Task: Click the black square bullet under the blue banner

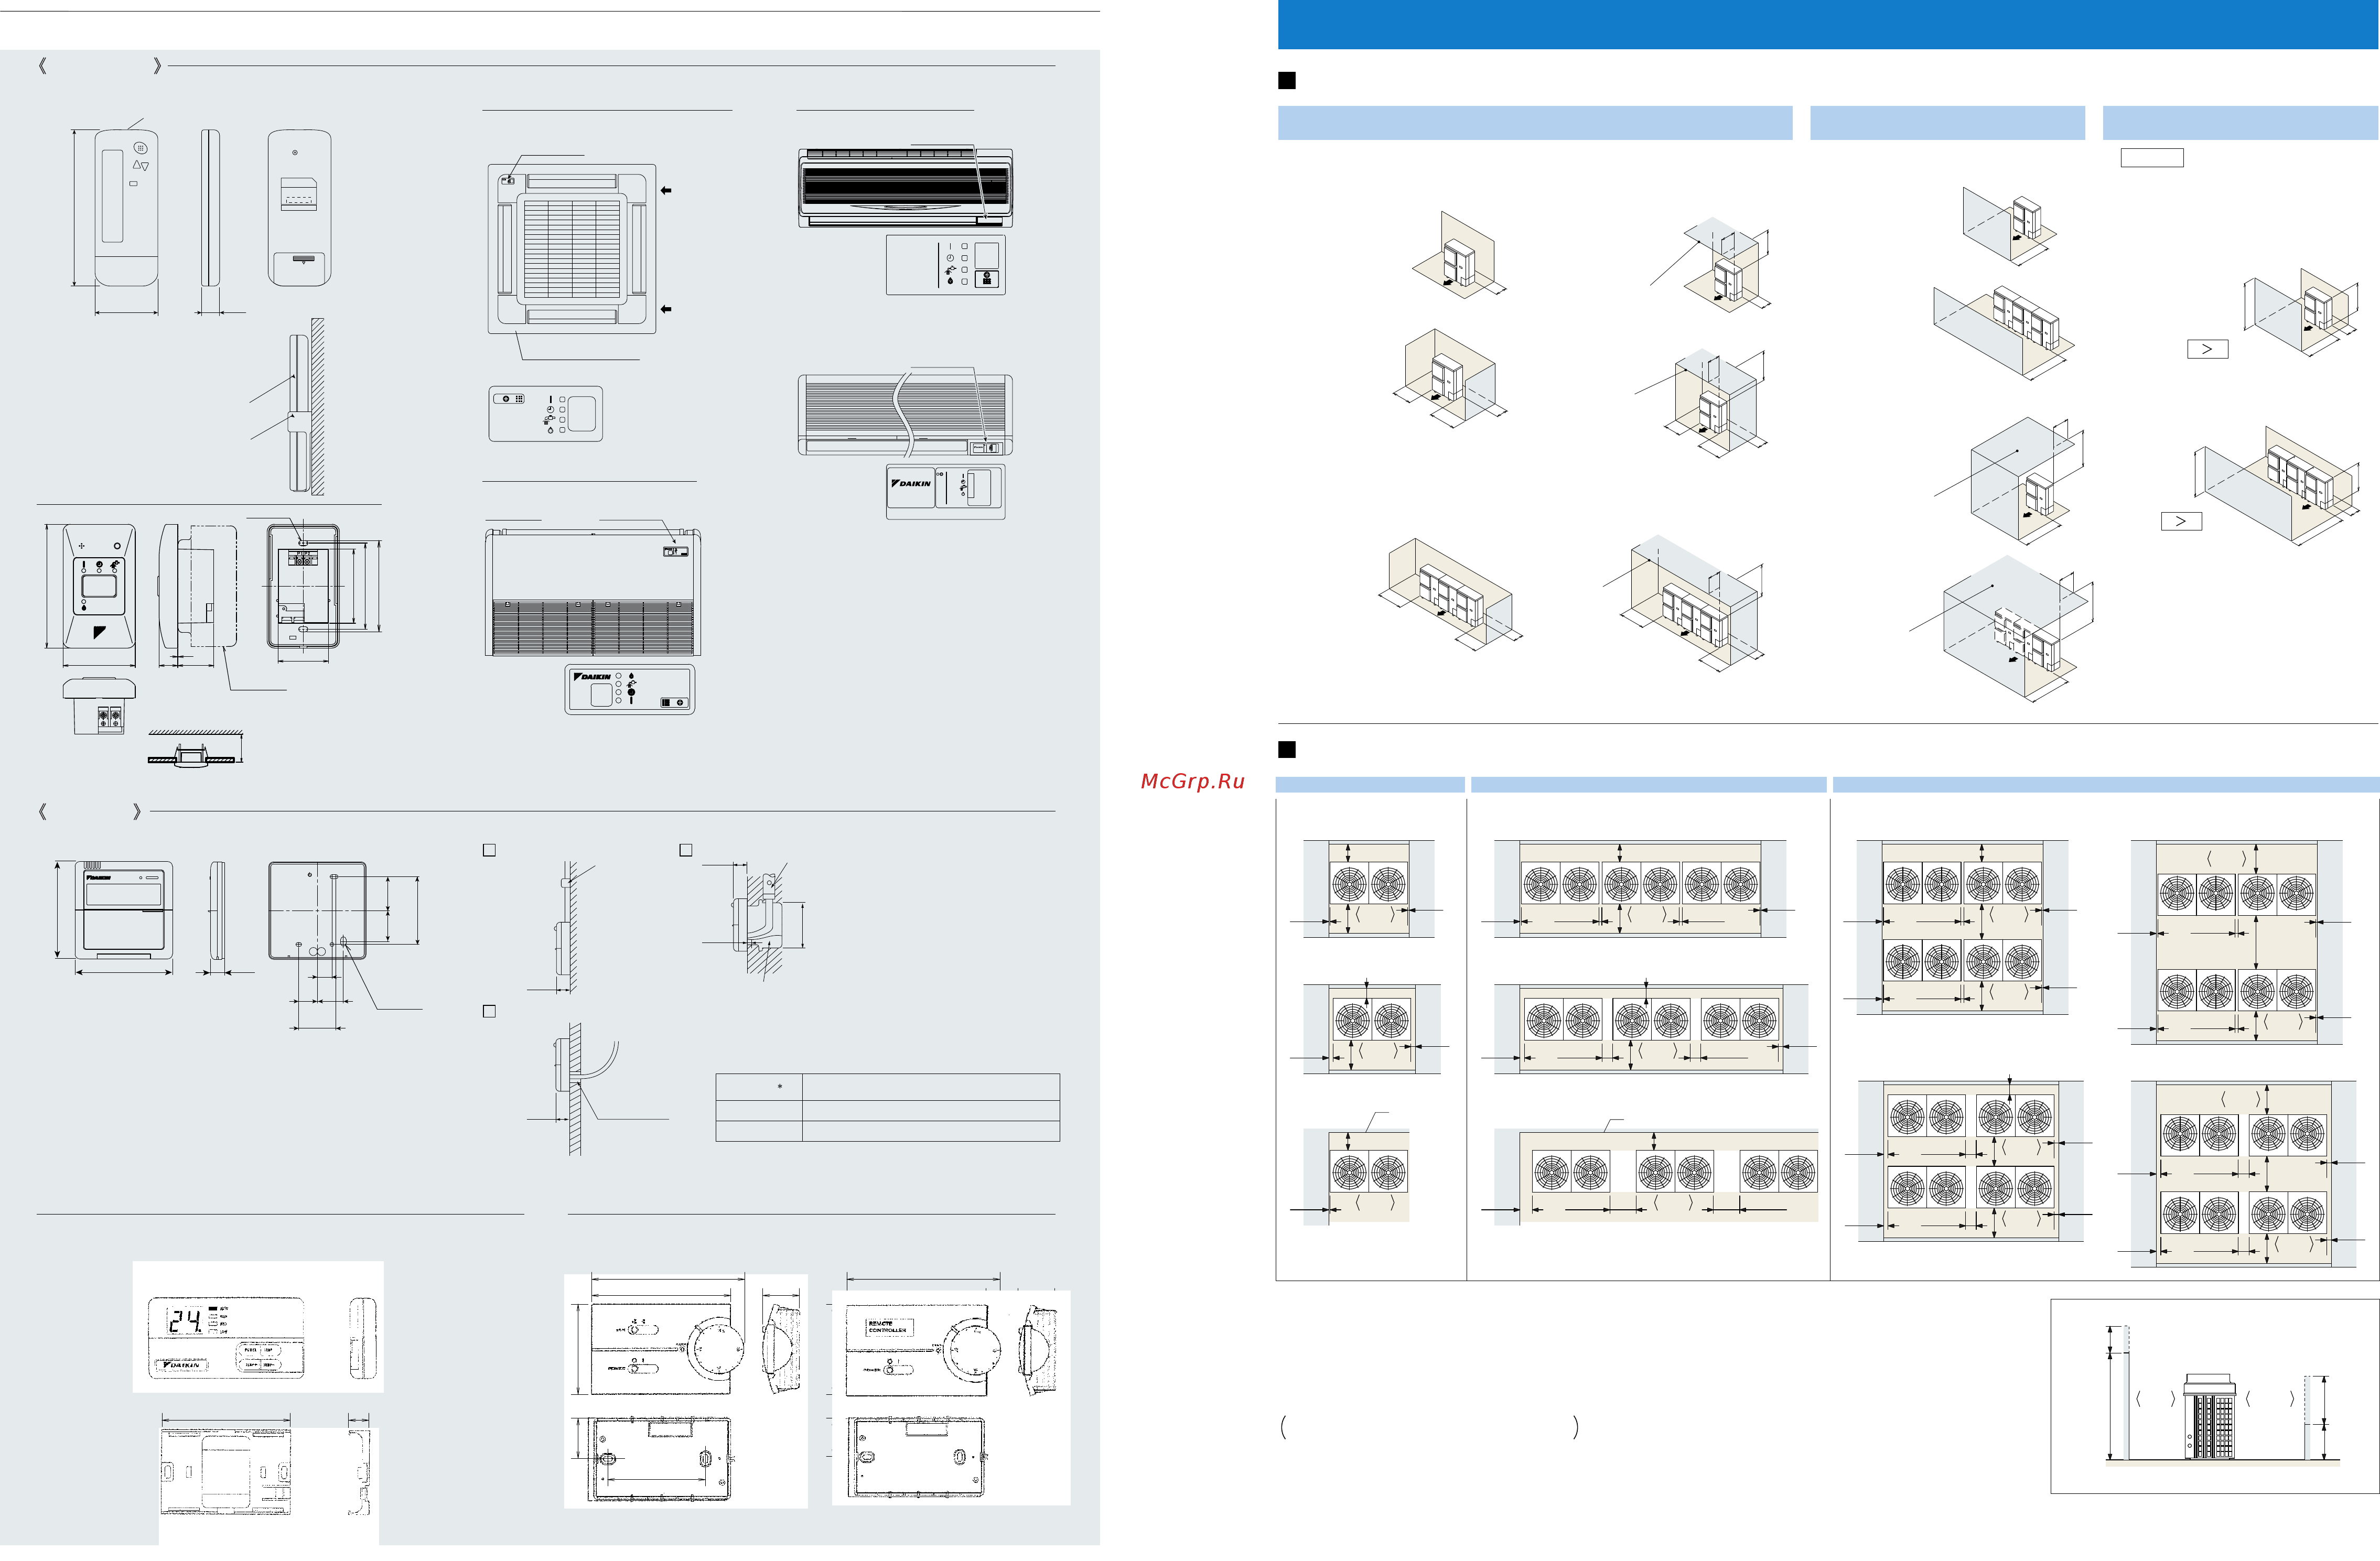Action: (1287, 81)
